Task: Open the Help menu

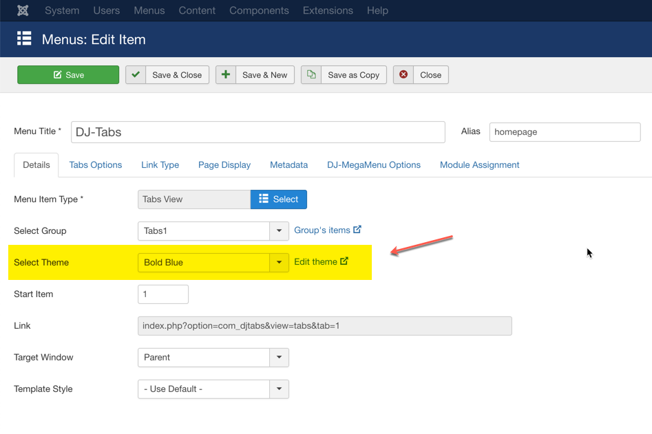Action: tap(377, 10)
